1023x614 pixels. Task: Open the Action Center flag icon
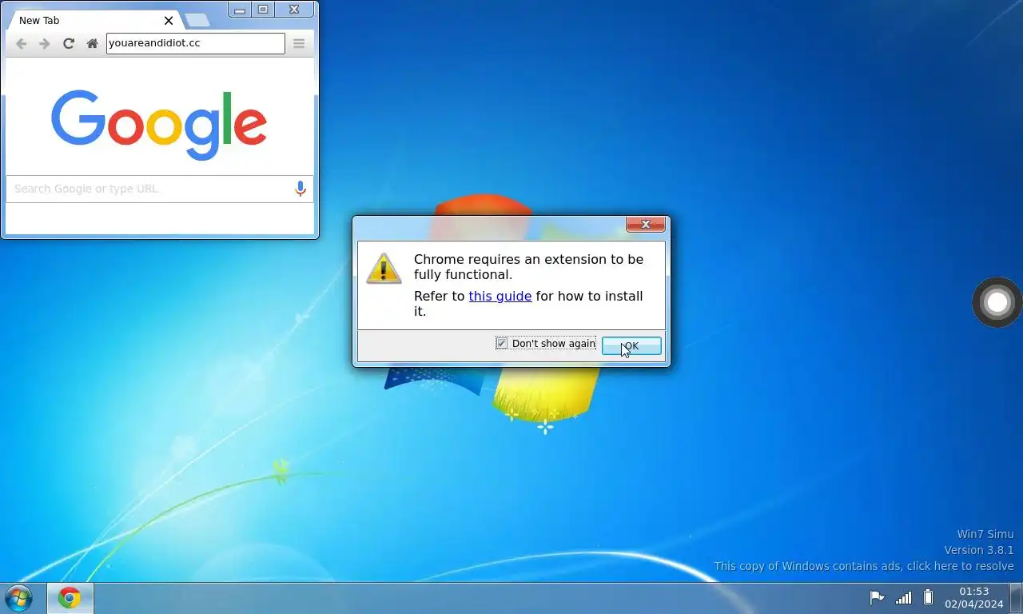pos(877,597)
